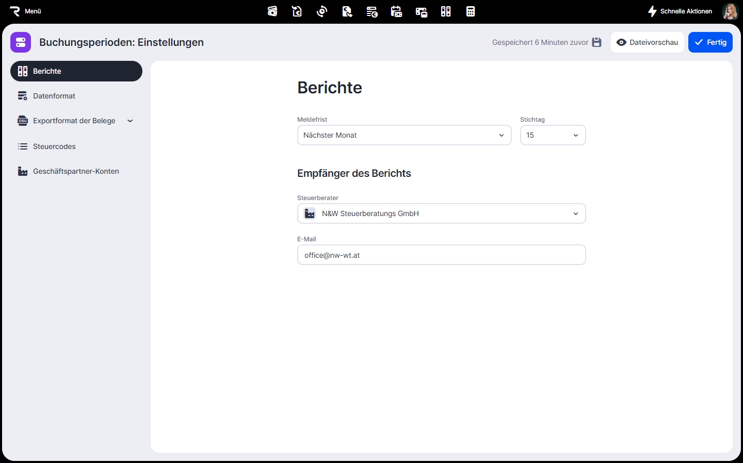Screen dimensions: 743x463
Task: Open the Steuerberater selection dropdown
Action: point(441,213)
